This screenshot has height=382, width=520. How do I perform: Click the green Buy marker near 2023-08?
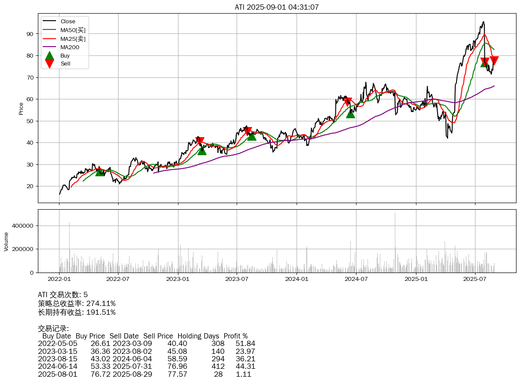click(252, 136)
